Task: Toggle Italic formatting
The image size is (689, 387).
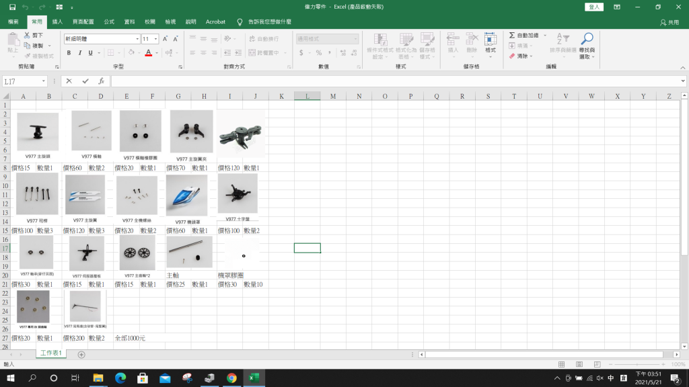Action: (x=79, y=53)
